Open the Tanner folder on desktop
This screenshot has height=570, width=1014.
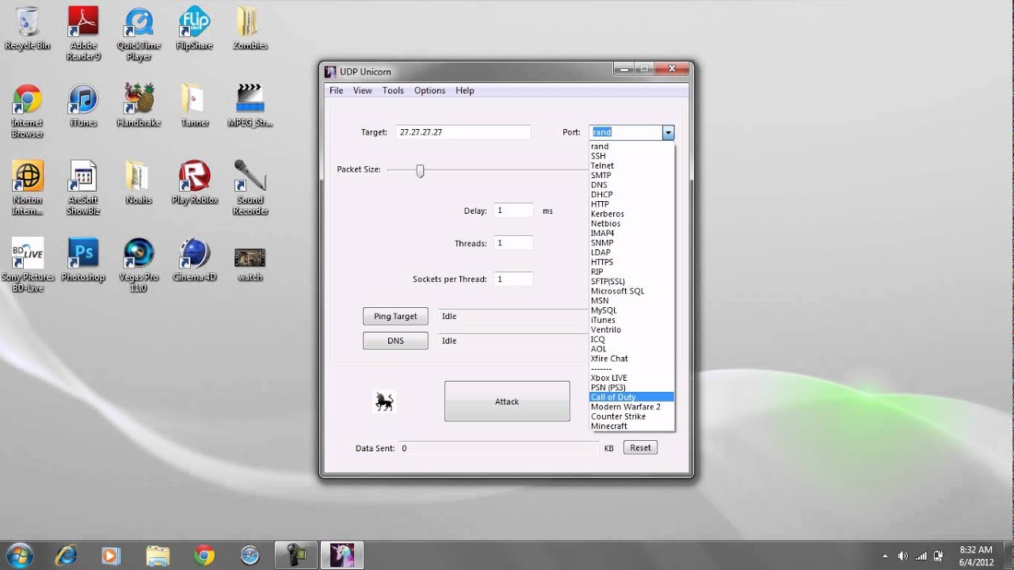click(194, 105)
